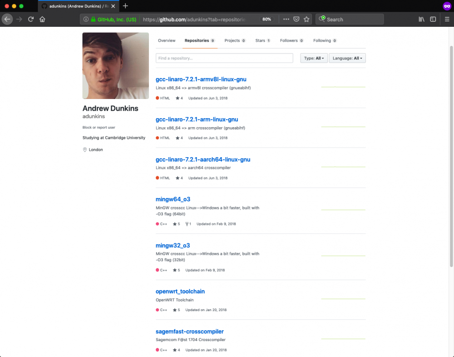This screenshot has width=454, height=357.
Task: Open the mingw64_o3 repository link
Action: (173, 199)
